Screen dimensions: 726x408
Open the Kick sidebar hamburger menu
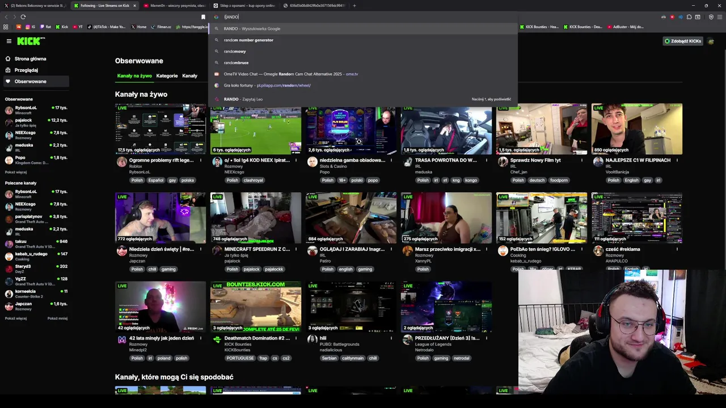coord(9,41)
